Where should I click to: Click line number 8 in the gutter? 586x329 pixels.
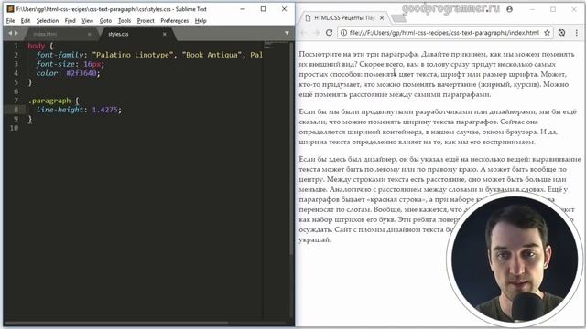tap(16, 110)
